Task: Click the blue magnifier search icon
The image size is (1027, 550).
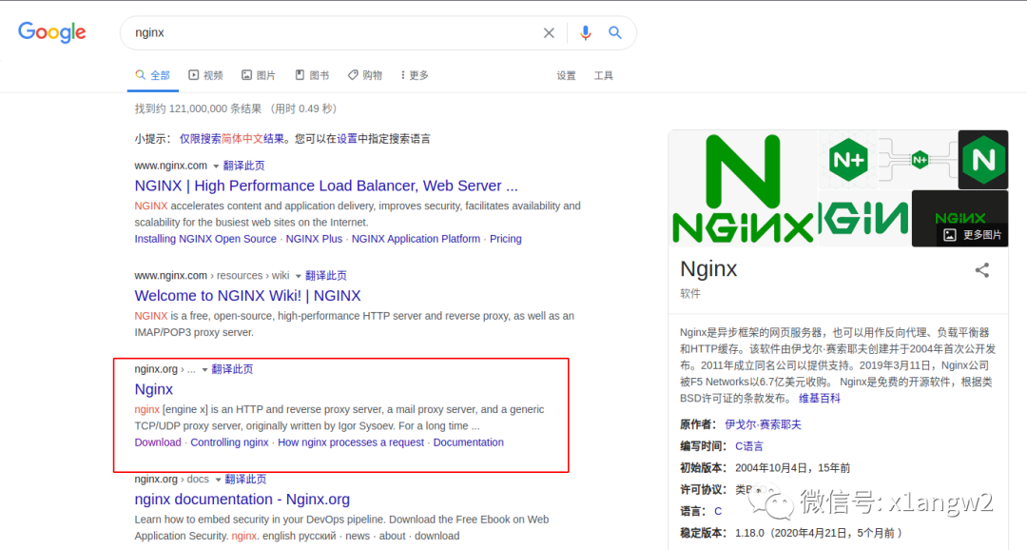Action: click(x=615, y=32)
